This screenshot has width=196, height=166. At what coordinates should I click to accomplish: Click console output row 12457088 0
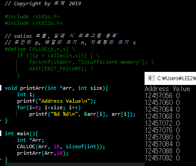click(162, 151)
